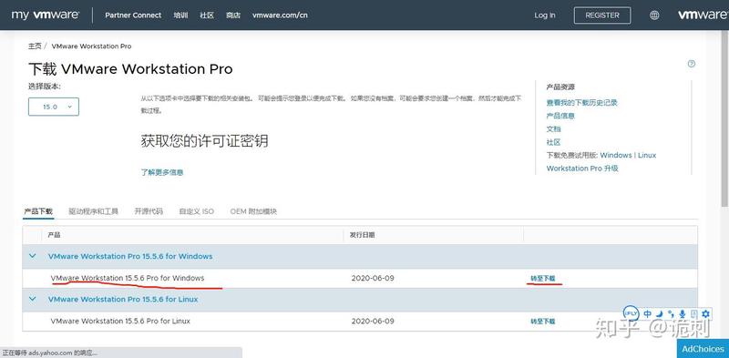This screenshot has width=729, height=358.
Task: Toggle the moon half-width icon in IME bar
Action: point(659,314)
